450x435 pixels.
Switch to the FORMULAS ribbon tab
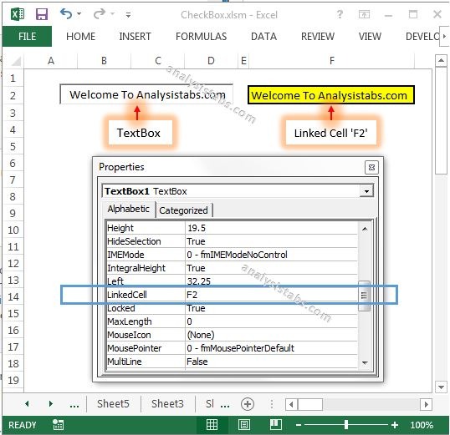pos(202,37)
